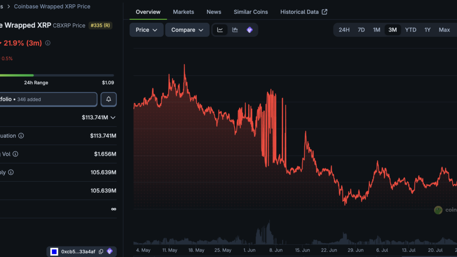The image size is (457, 257).
Task: Click the Coinbase Wrapped XRP Price breadcrumb
Action: (52, 6)
